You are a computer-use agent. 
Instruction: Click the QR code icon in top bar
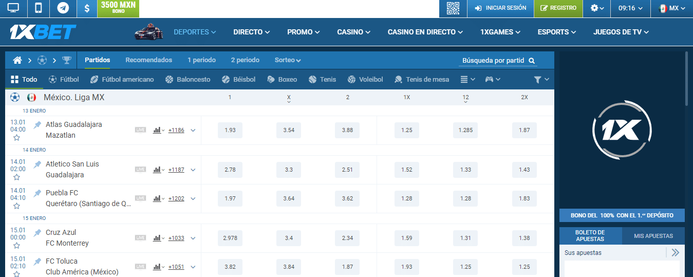(453, 8)
